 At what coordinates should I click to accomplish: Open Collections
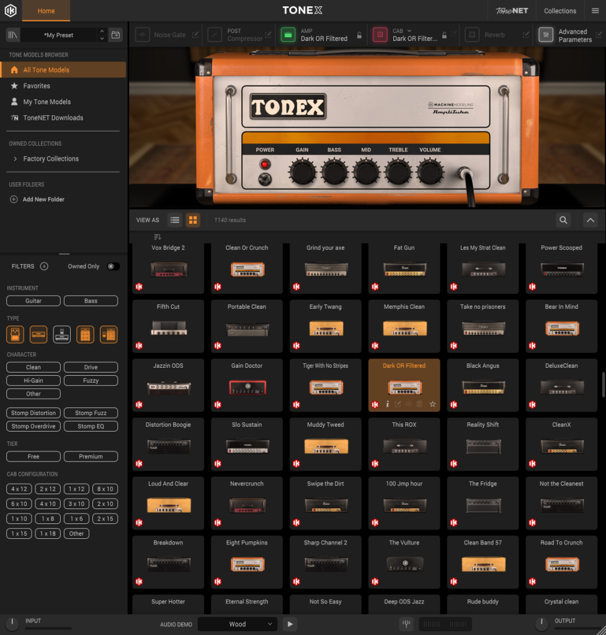click(560, 11)
